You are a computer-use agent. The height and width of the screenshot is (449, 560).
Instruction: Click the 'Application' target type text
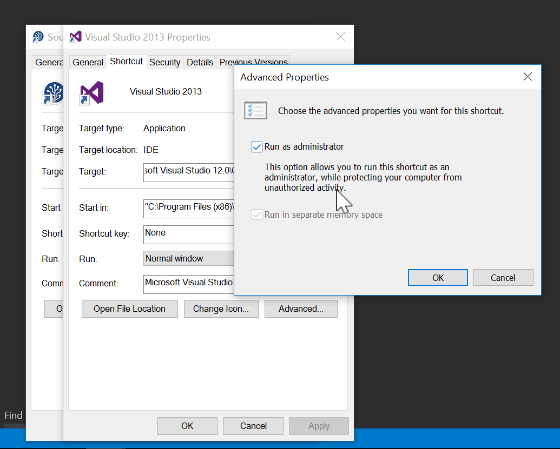(x=164, y=129)
